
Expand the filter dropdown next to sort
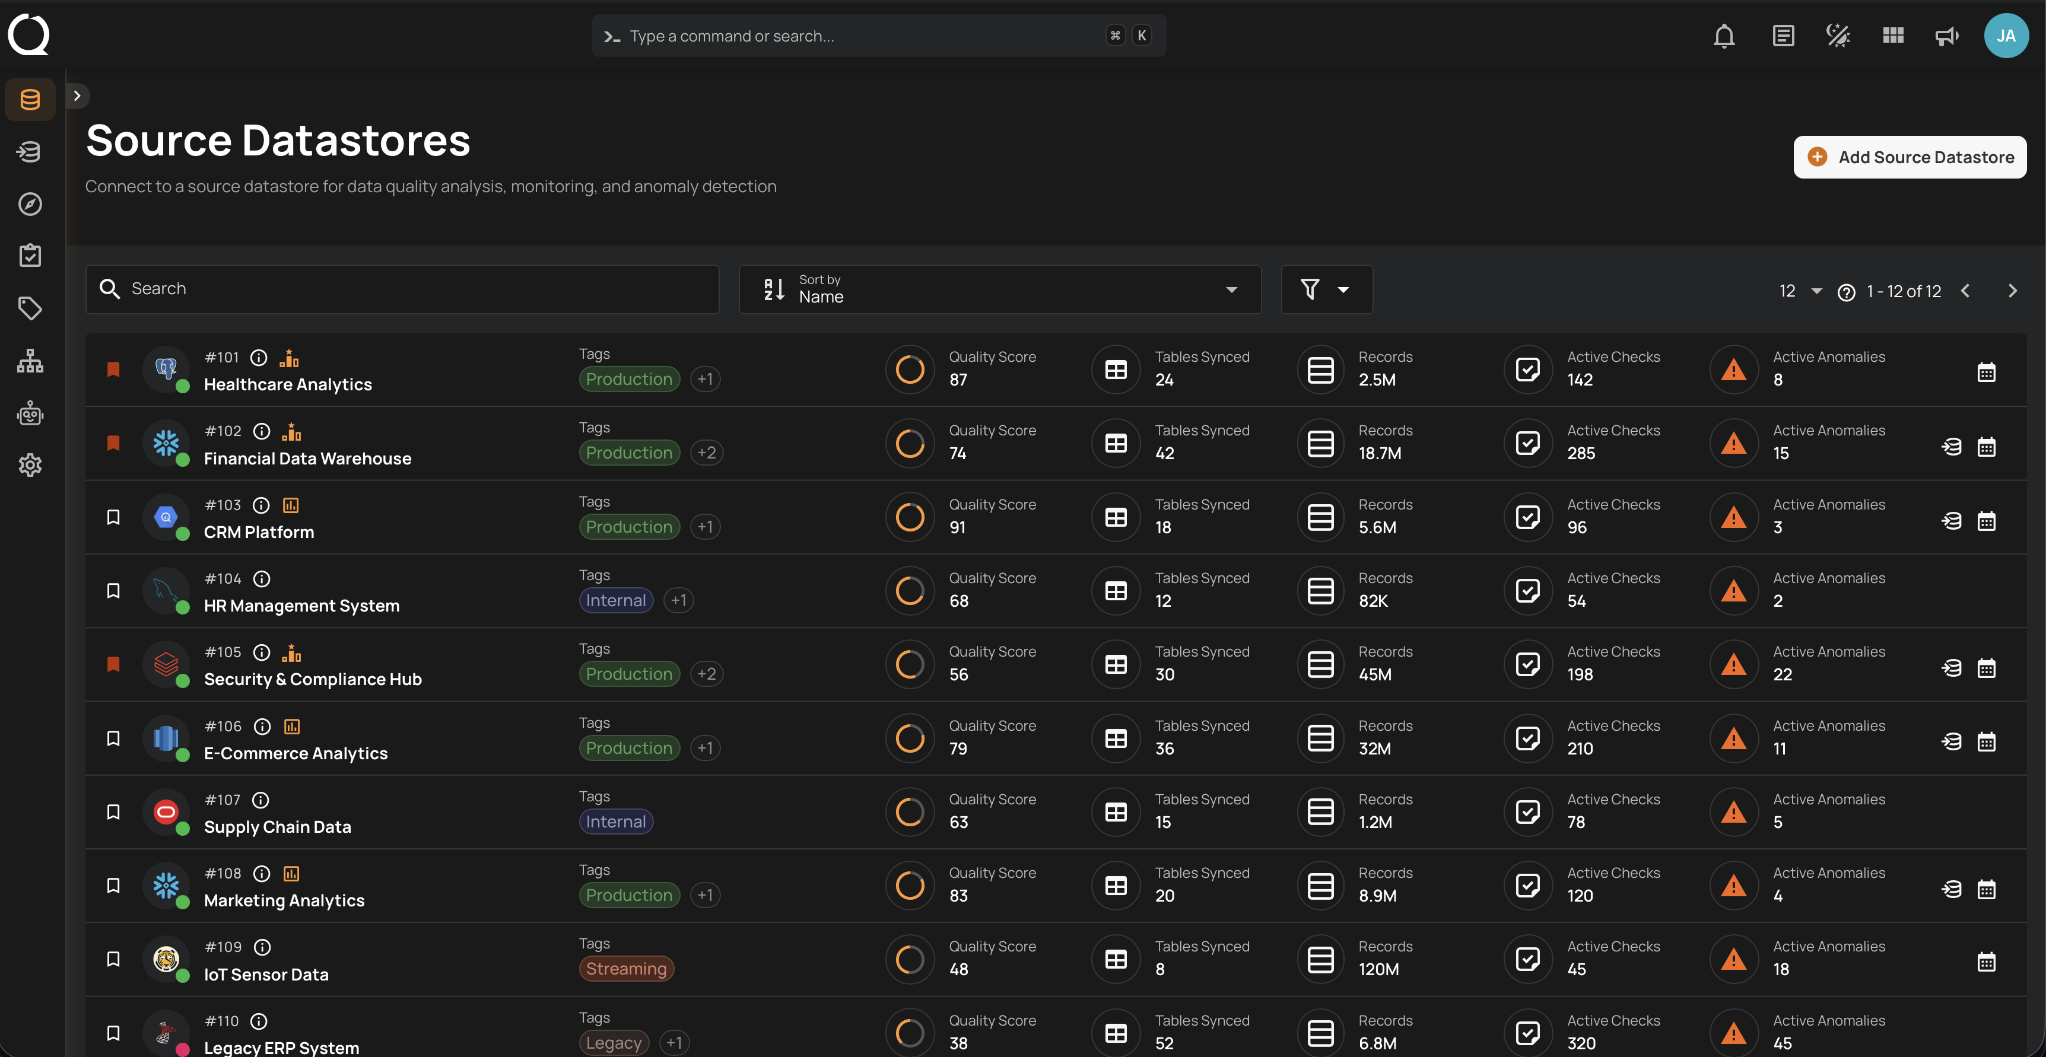[x=1326, y=289]
